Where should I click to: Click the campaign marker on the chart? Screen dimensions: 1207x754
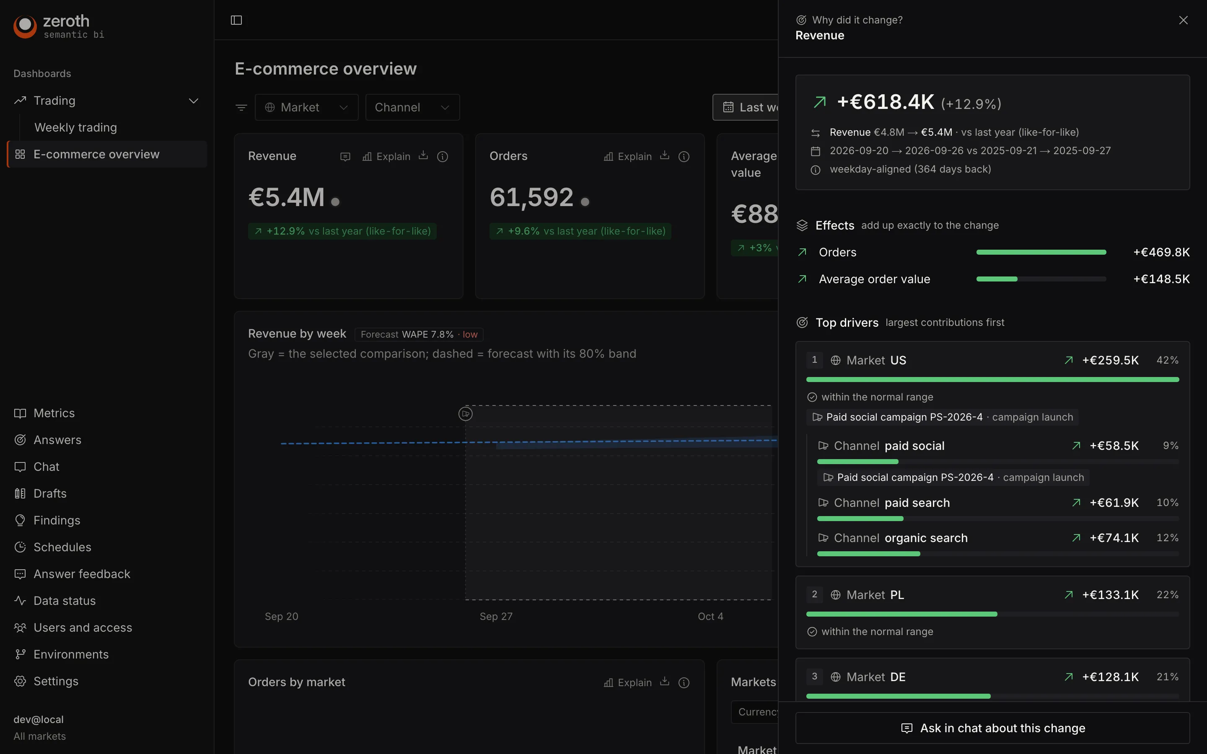pos(465,414)
